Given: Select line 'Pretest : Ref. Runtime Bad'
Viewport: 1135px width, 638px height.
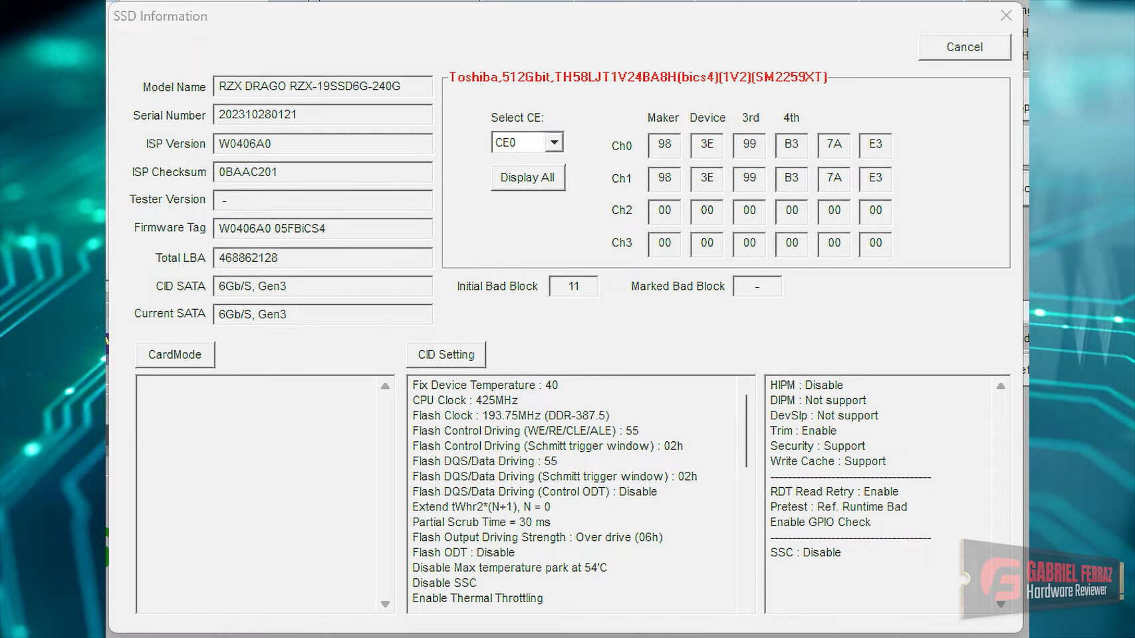Looking at the screenshot, I should 838,506.
